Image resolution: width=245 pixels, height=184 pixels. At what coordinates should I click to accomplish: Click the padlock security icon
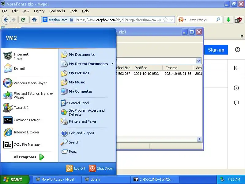(x=71, y=20)
